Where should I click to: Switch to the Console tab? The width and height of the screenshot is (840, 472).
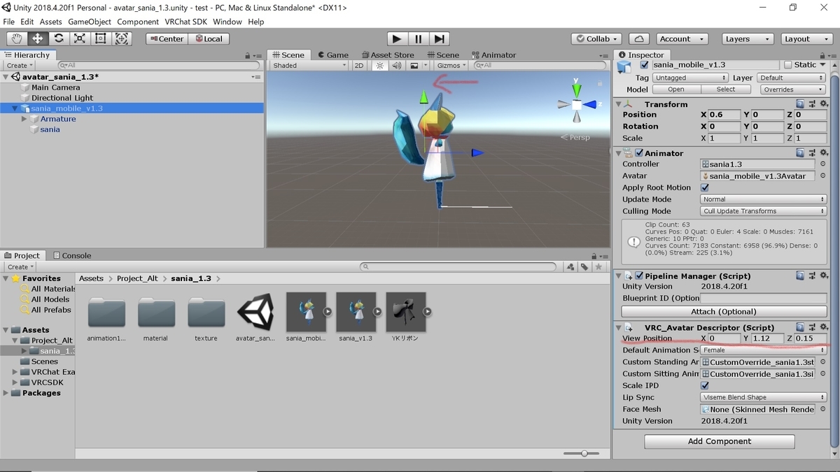[72, 255]
